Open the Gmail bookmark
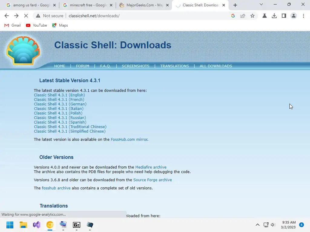Viewport: 310px width, 232px height. pos(13,25)
